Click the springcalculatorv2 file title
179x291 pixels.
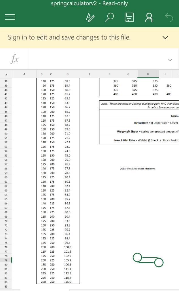coord(89,4)
